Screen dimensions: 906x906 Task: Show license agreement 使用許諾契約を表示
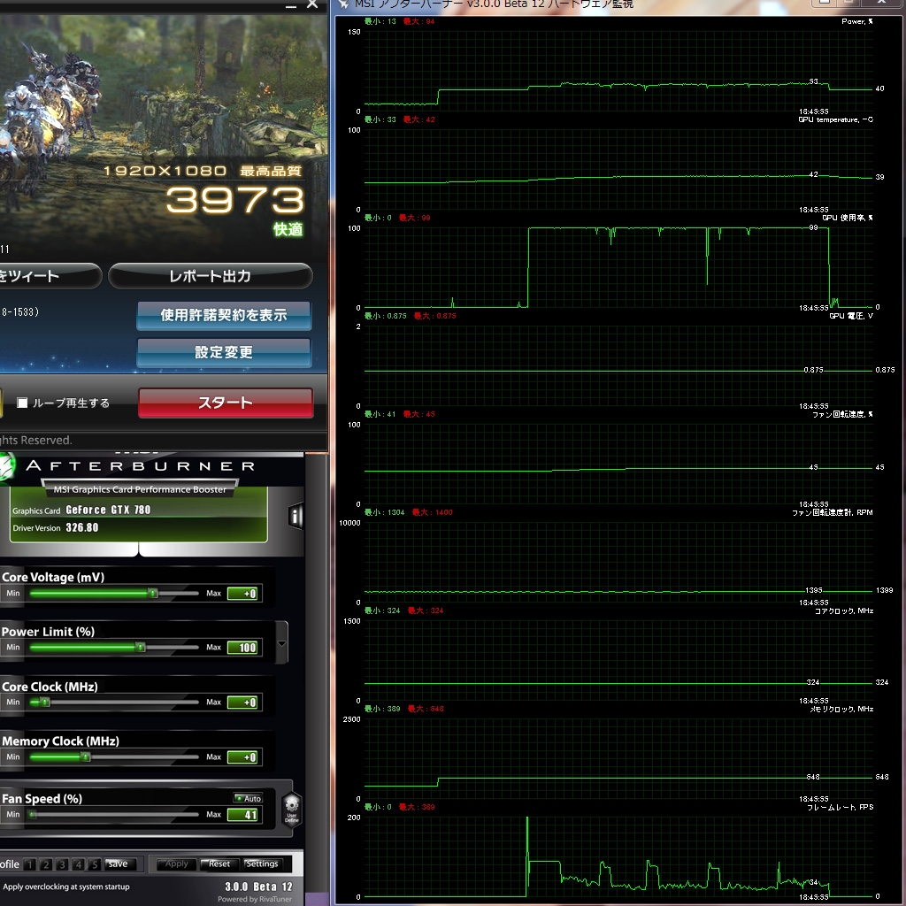click(x=224, y=316)
